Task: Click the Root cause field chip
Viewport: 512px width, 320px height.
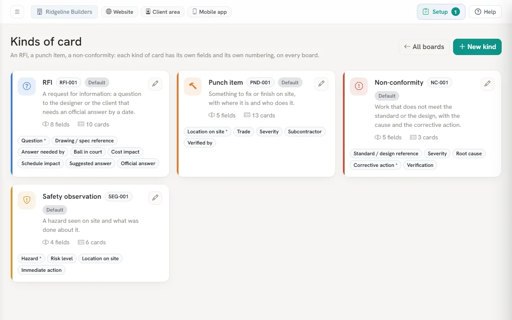Action: click(469, 154)
